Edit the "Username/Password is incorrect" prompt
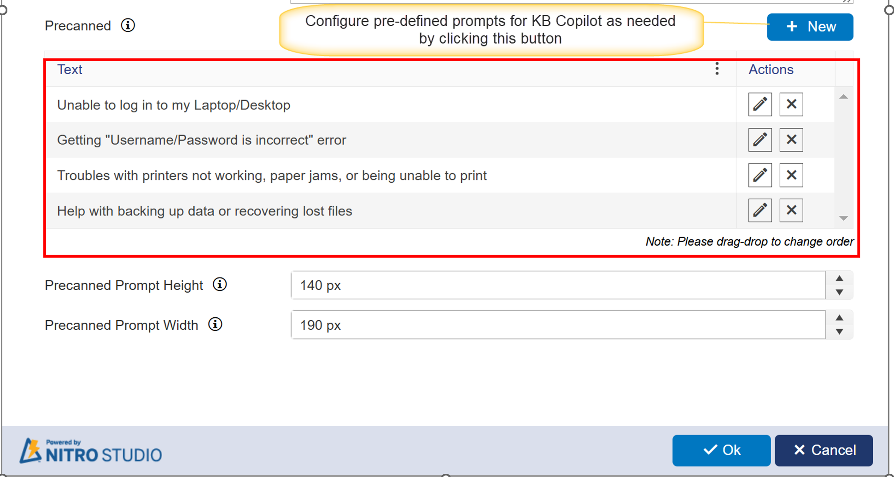894x477 pixels. (x=760, y=140)
